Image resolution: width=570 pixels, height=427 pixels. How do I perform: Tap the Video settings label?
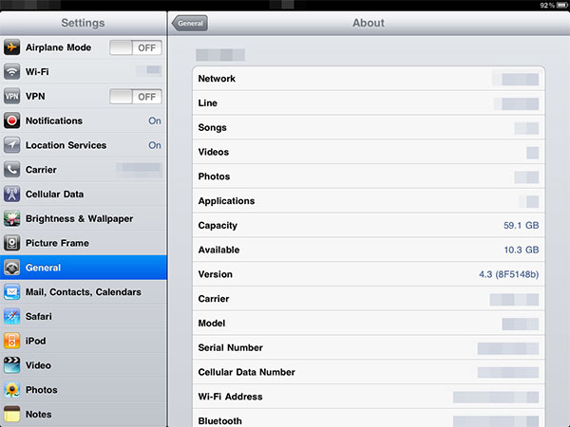pyautogui.click(x=38, y=365)
